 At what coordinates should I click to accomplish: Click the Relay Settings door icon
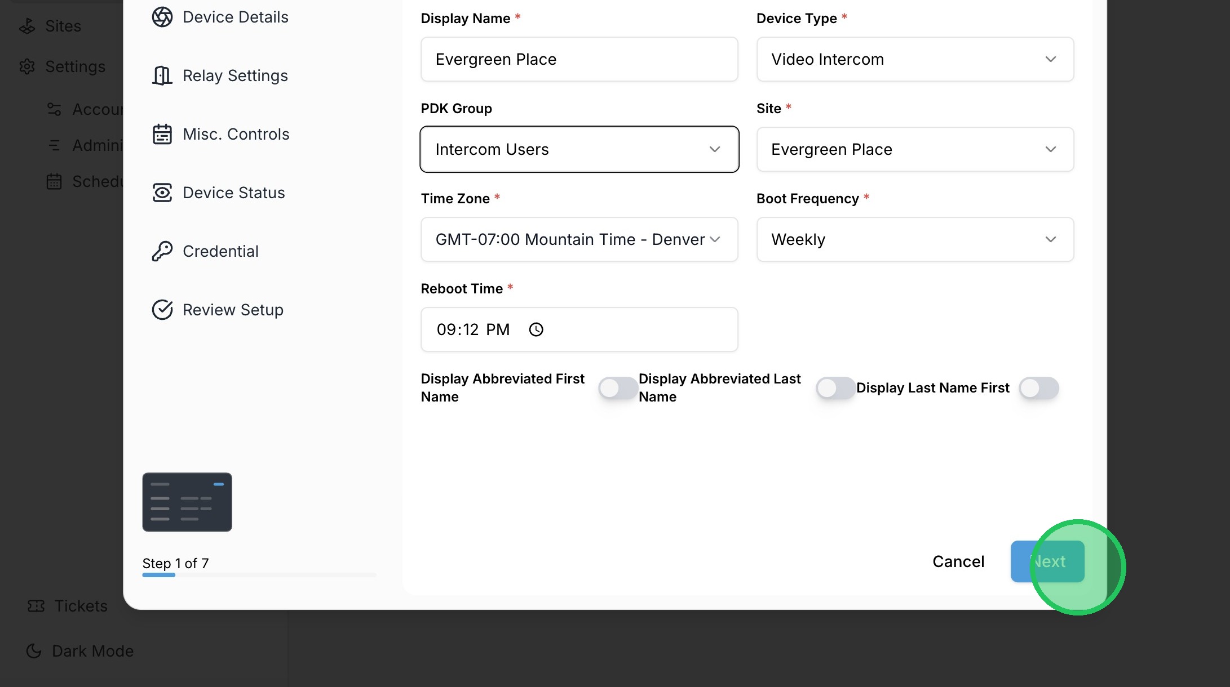pyautogui.click(x=162, y=75)
